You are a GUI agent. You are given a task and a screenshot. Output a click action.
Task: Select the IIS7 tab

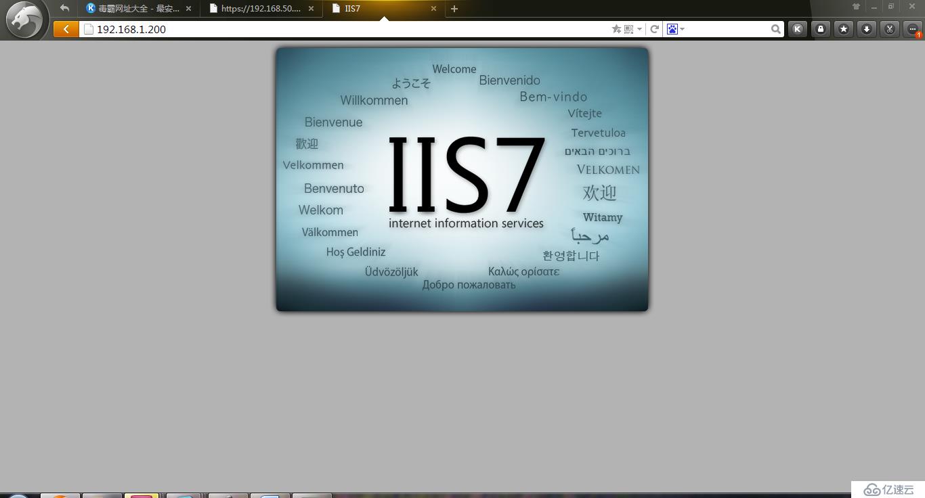[x=384, y=9]
